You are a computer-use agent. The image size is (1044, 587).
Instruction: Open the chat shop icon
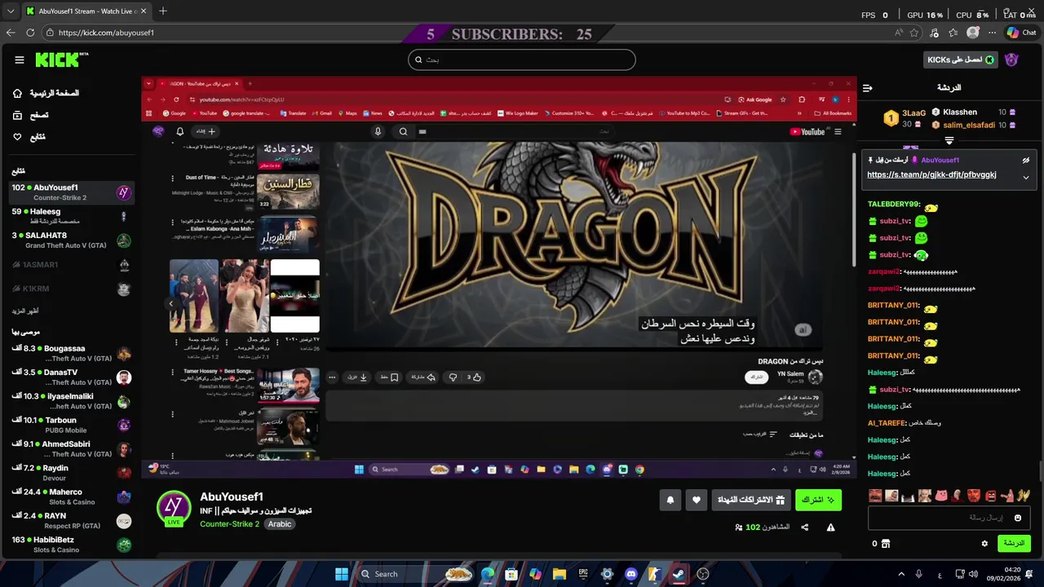pyautogui.click(x=886, y=544)
